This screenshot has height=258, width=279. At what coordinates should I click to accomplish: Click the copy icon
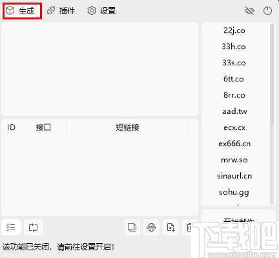coord(132,227)
